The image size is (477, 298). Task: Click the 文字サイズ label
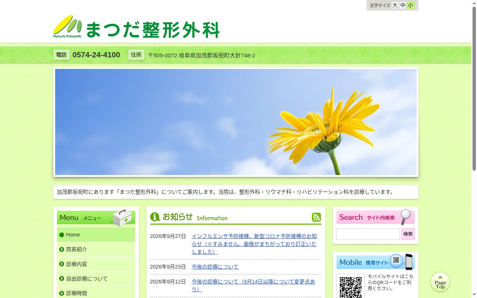pyautogui.click(x=380, y=6)
